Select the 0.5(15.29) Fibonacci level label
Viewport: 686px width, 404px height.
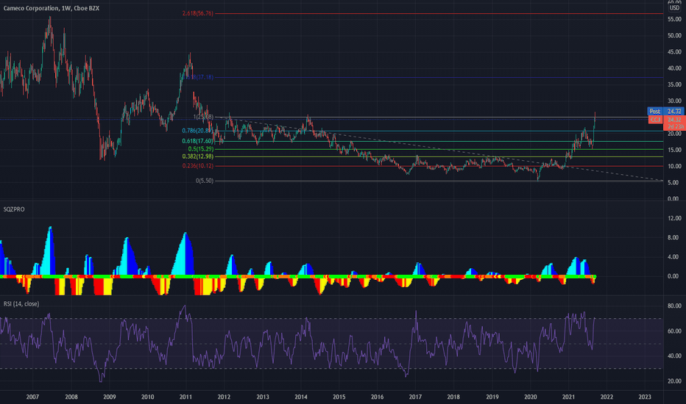[201, 149]
